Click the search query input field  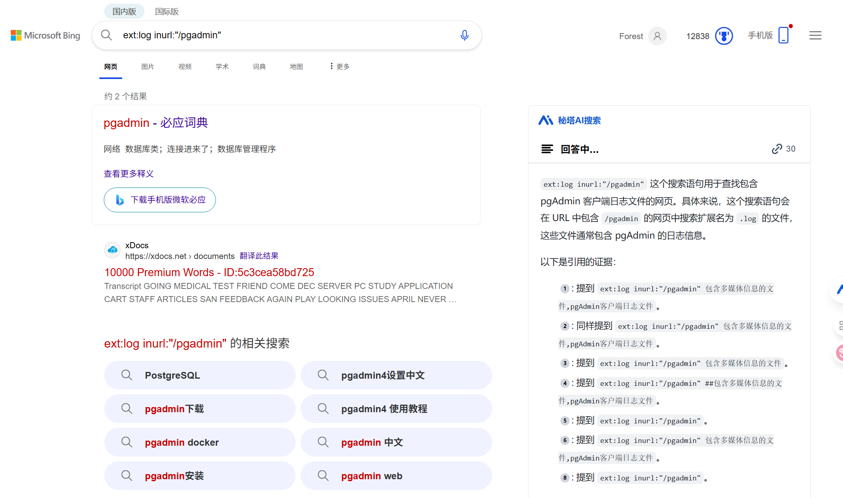click(279, 35)
